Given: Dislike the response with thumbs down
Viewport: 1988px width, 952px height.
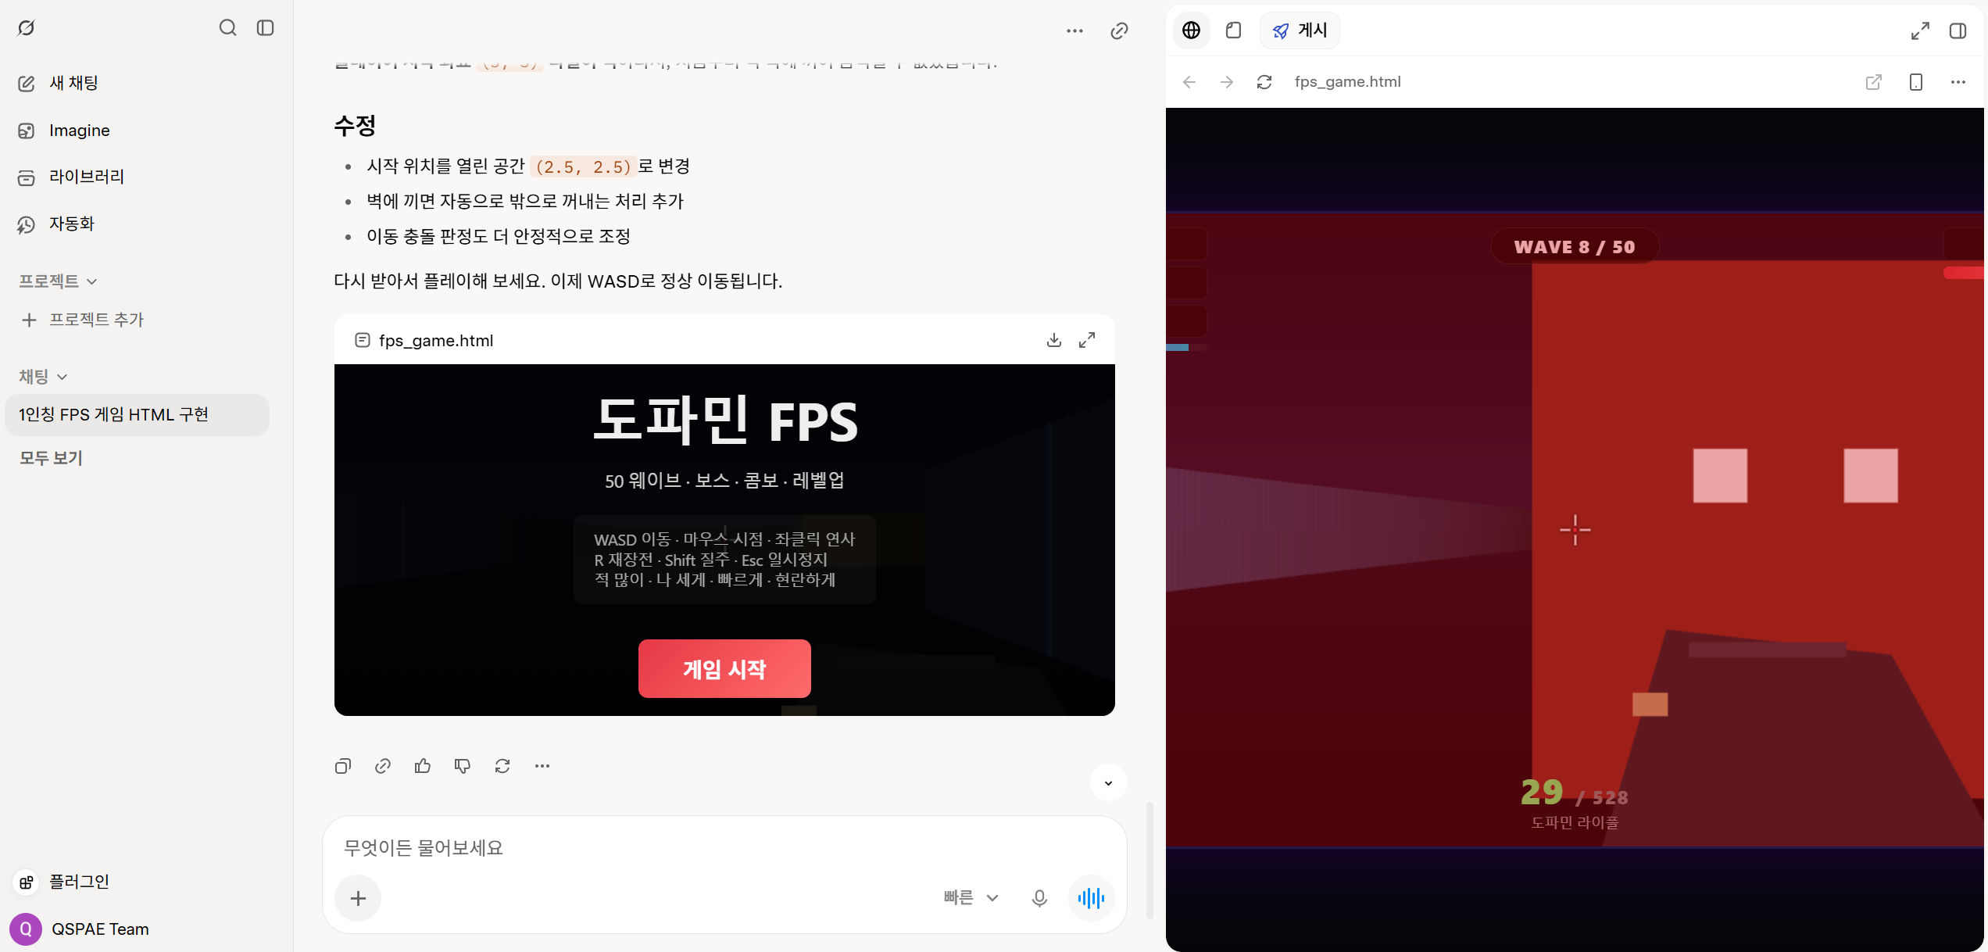Looking at the screenshot, I should click(463, 766).
